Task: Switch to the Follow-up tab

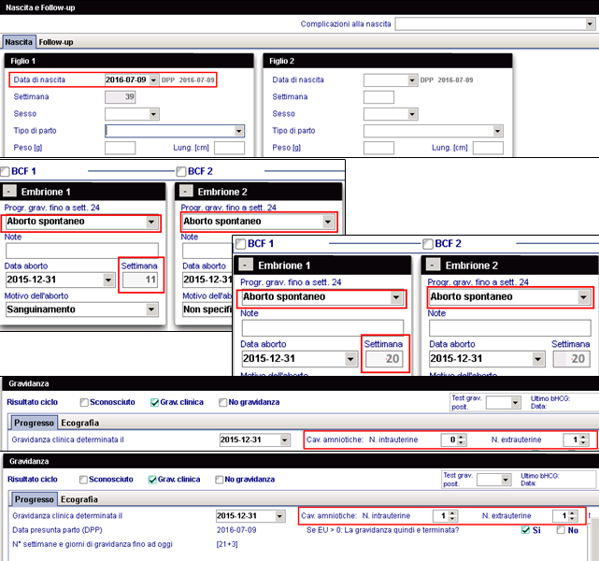Action: pyautogui.click(x=56, y=42)
